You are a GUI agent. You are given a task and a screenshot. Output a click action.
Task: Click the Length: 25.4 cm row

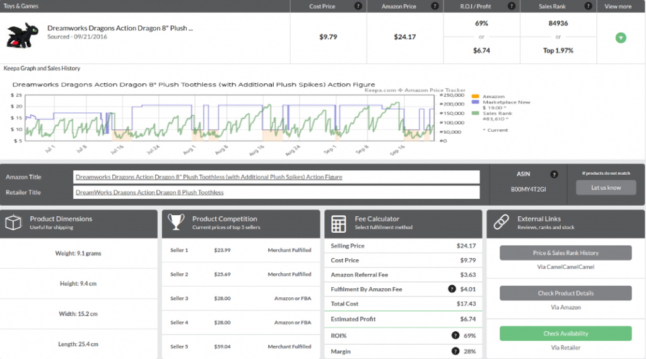pyautogui.click(x=78, y=344)
